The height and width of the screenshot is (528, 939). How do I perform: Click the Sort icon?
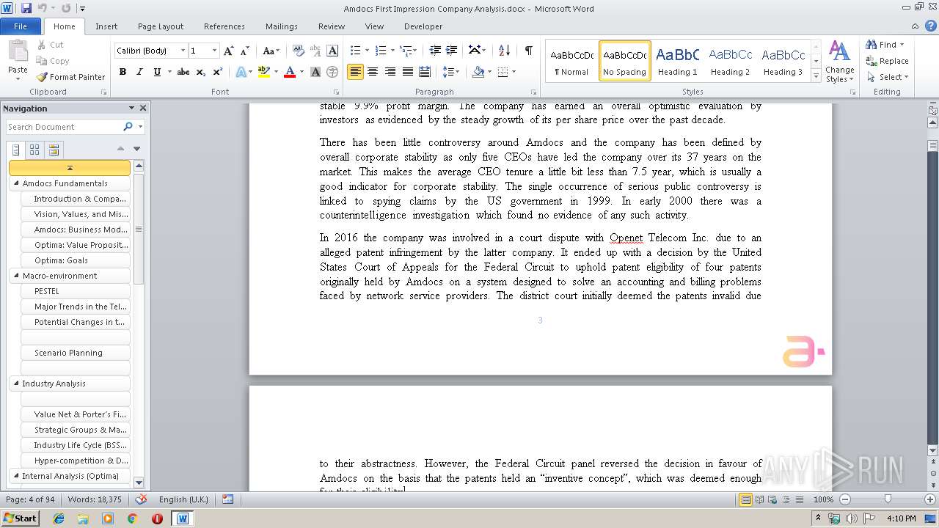tap(504, 51)
